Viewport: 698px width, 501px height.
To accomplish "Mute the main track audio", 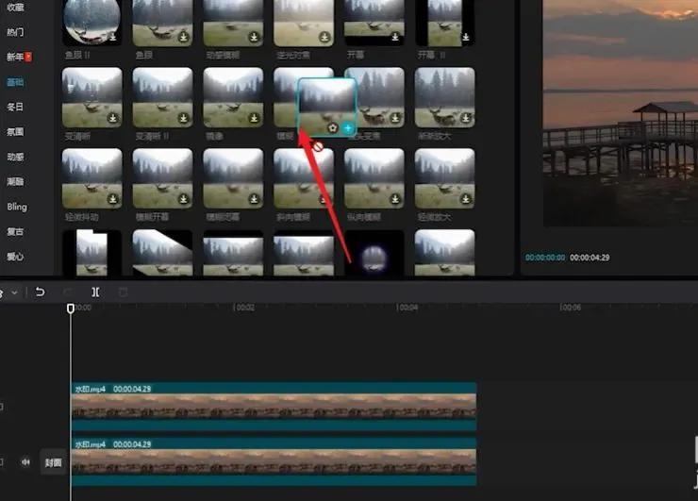I will click(25, 462).
